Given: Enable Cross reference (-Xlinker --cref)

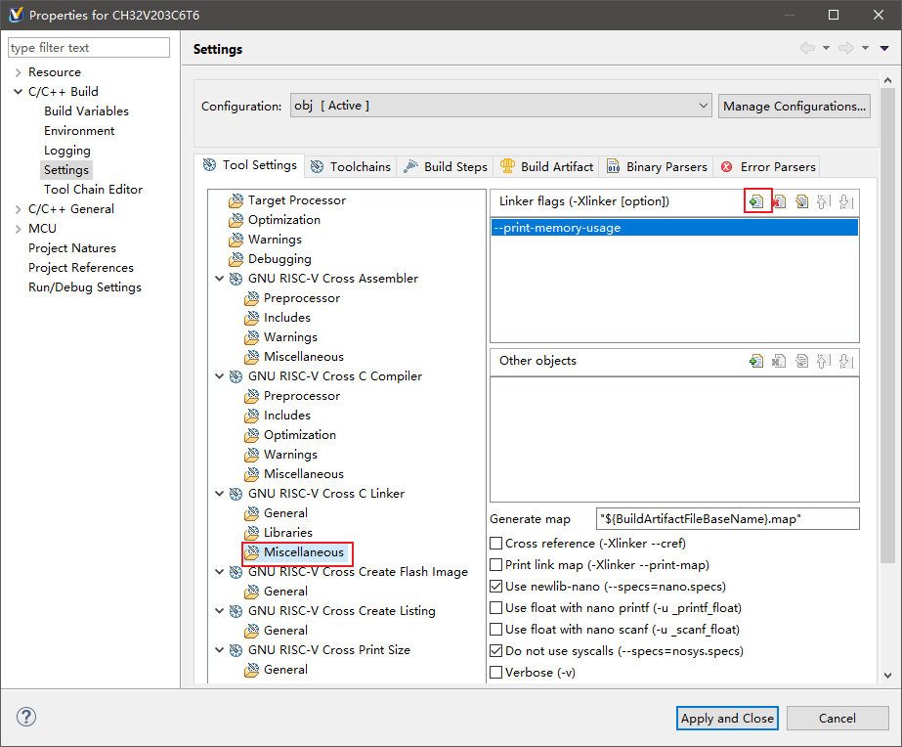Looking at the screenshot, I should point(495,544).
